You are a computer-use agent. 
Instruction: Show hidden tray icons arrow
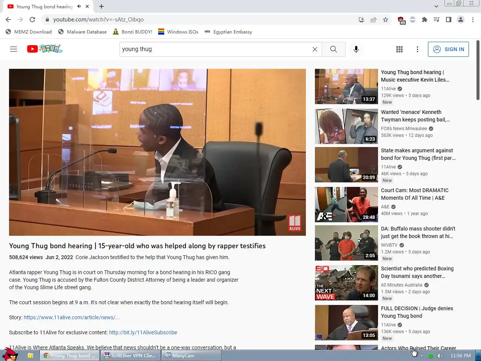click(x=422, y=356)
